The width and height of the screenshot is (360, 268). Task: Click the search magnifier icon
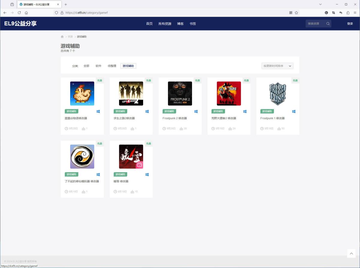pos(328,24)
